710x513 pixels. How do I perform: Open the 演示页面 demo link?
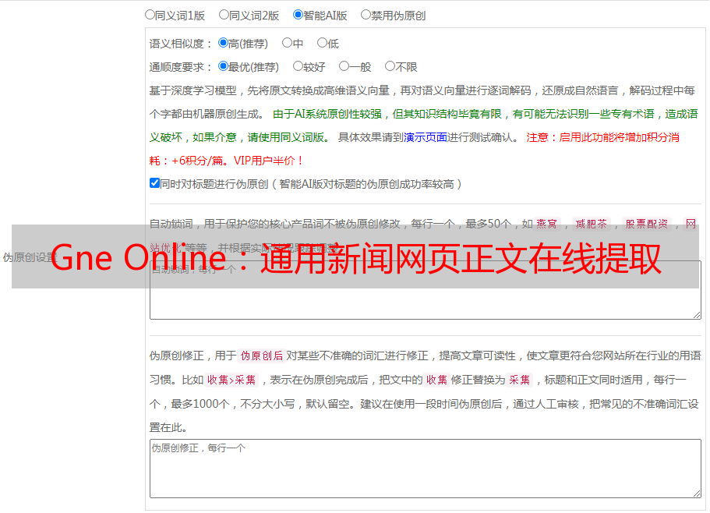[425, 137]
